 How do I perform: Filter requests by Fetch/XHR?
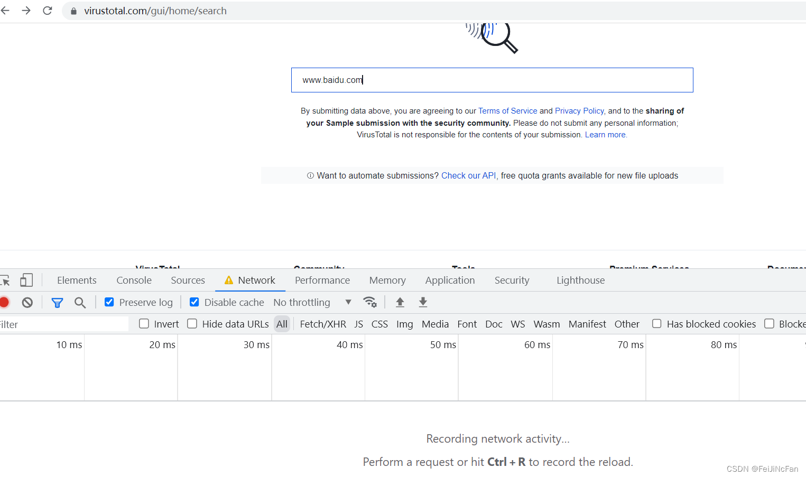point(323,324)
